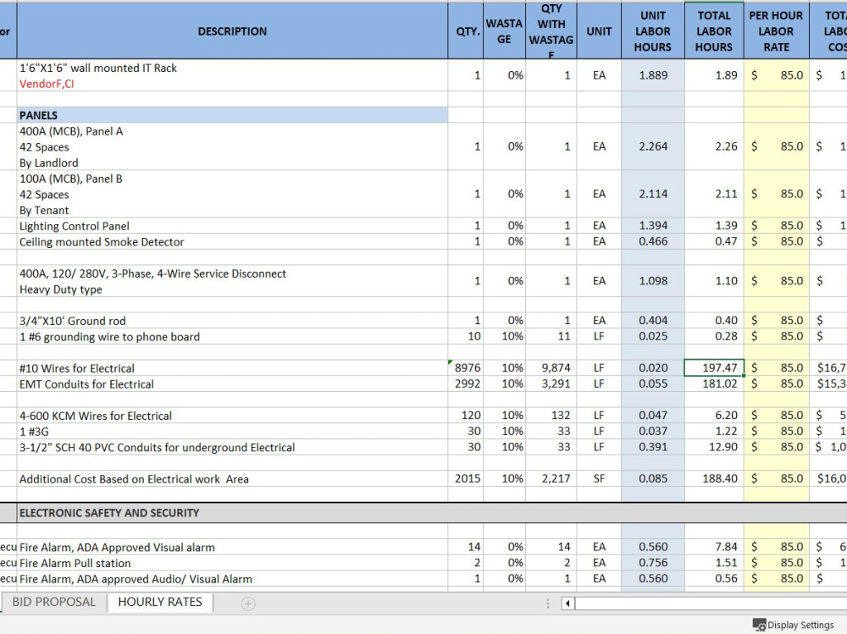Click total labor hours cell 197.47
Image resolution: width=847 pixels, height=634 pixels.
714,367
